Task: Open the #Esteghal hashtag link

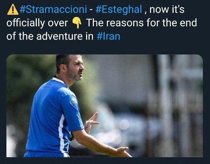Action: tap(119, 10)
